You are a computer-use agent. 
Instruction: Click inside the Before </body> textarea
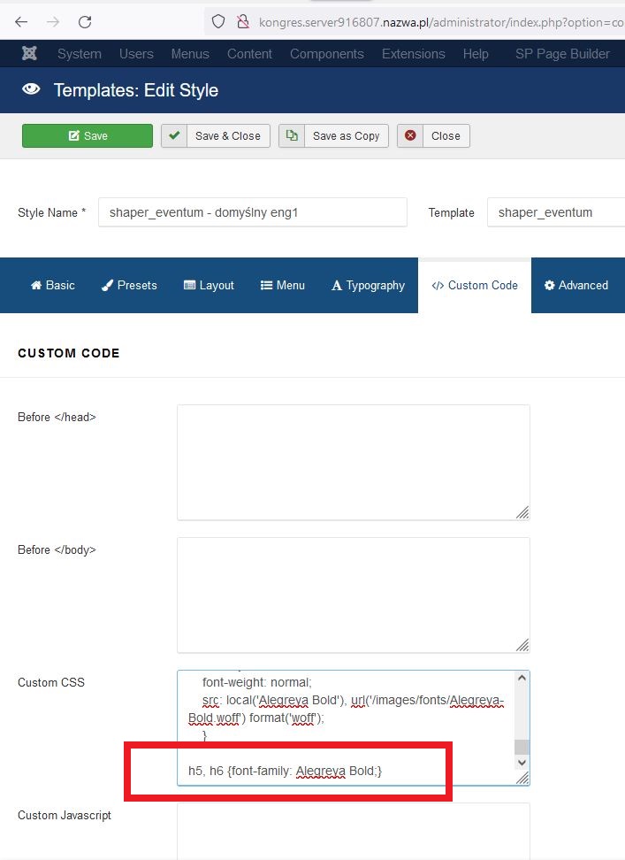[354, 595]
